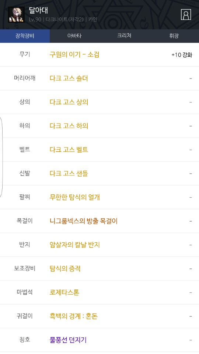Open the 휘장 tab
The height and width of the screenshot is (354, 199).
pyautogui.click(x=174, y=36)
